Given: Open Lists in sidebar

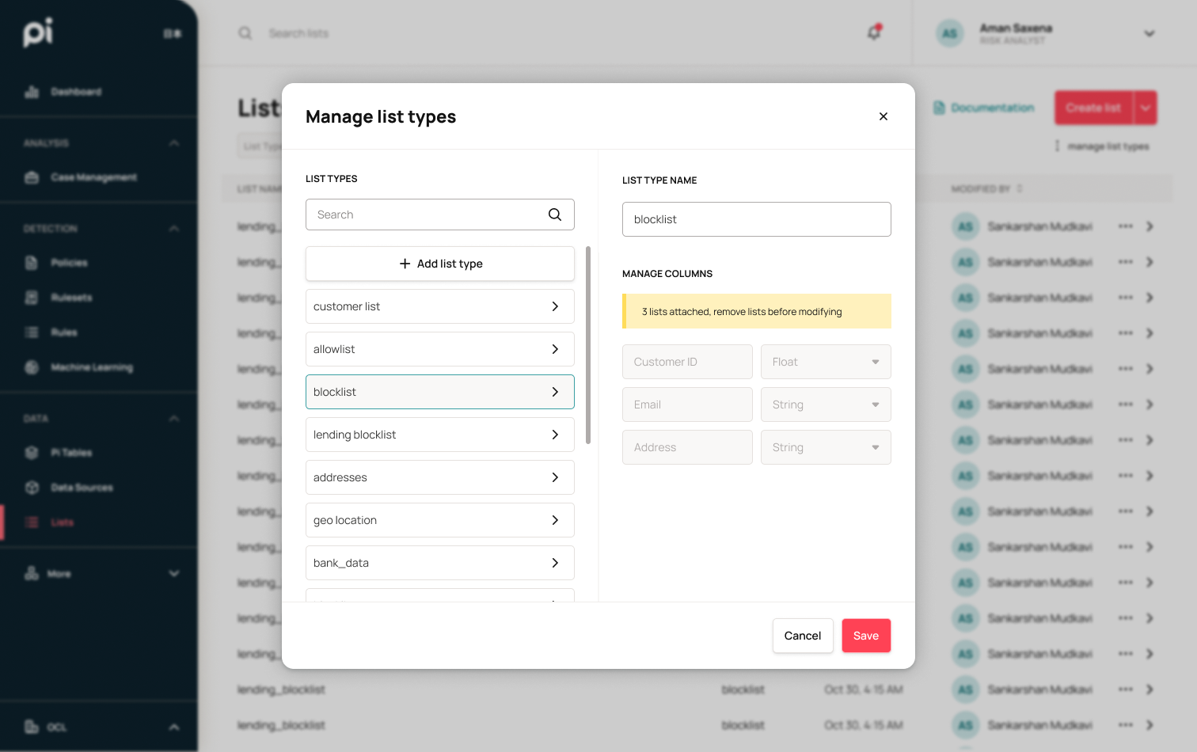Looking at the screenshot, I should tap(62, 522).
